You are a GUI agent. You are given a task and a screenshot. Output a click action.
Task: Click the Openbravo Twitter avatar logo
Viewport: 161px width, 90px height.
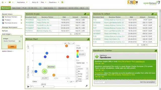[x=97, y=56]
